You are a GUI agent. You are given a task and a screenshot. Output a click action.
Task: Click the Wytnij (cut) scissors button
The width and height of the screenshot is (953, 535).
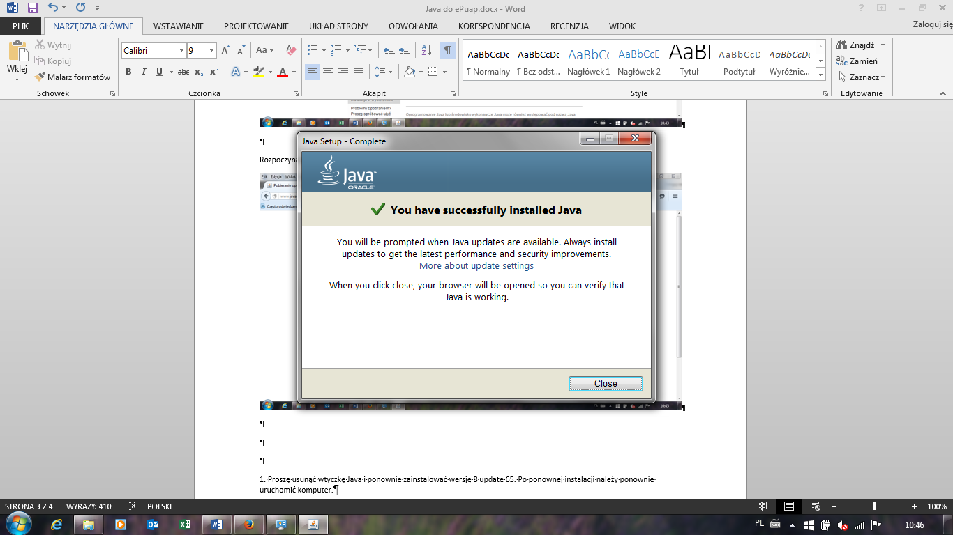(x=54, y=45)
